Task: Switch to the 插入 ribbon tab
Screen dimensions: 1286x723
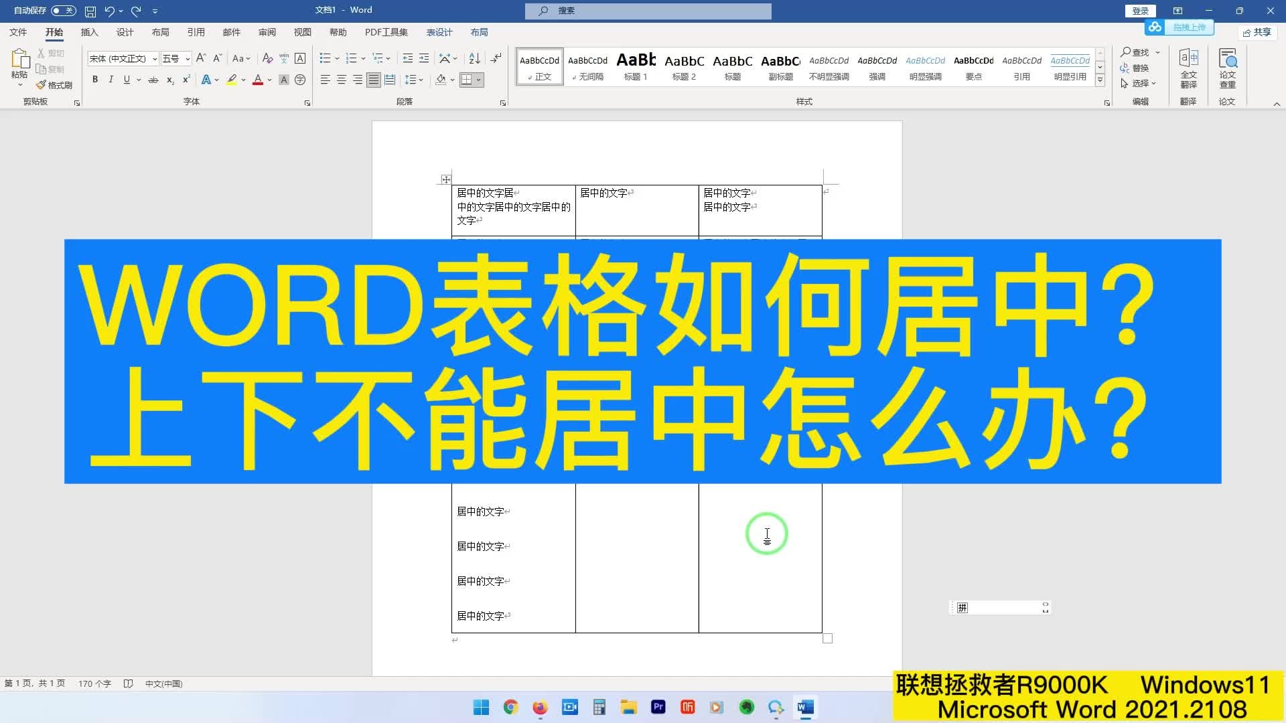Action: (89, 32)
